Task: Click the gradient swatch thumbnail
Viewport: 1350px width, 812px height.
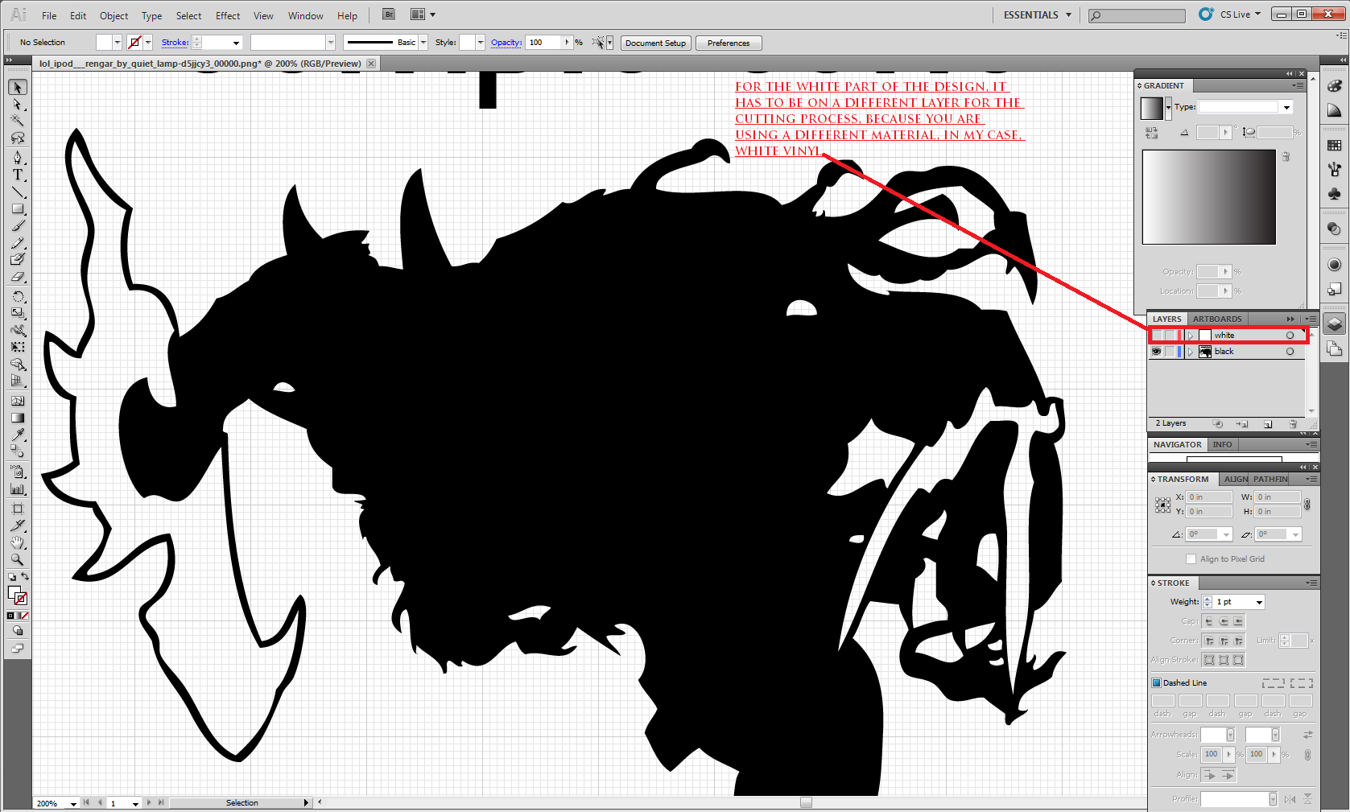Action: pyautogui.click(x=1152, y=108)
